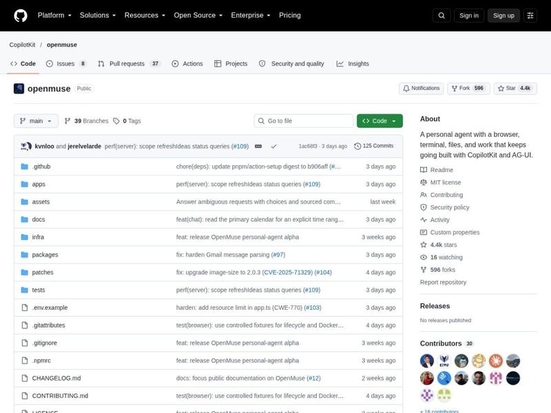View the 4.4k stars link

439,245
